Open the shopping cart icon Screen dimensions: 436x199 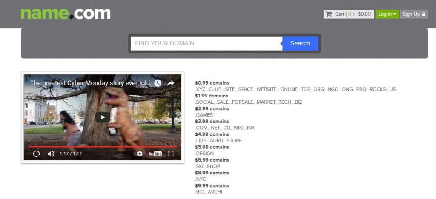tap(329, 14)
